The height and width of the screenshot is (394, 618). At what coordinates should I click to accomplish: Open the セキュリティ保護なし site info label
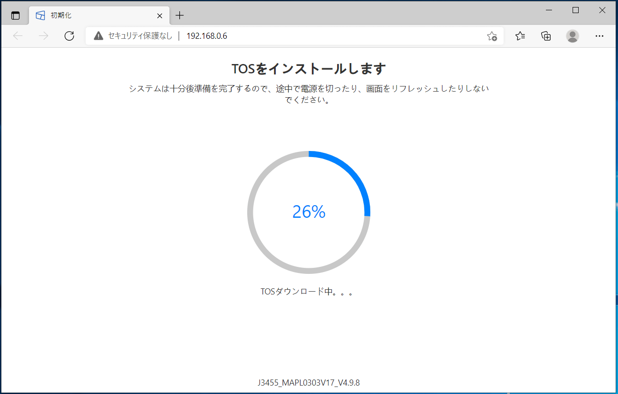tap(140, 36)
